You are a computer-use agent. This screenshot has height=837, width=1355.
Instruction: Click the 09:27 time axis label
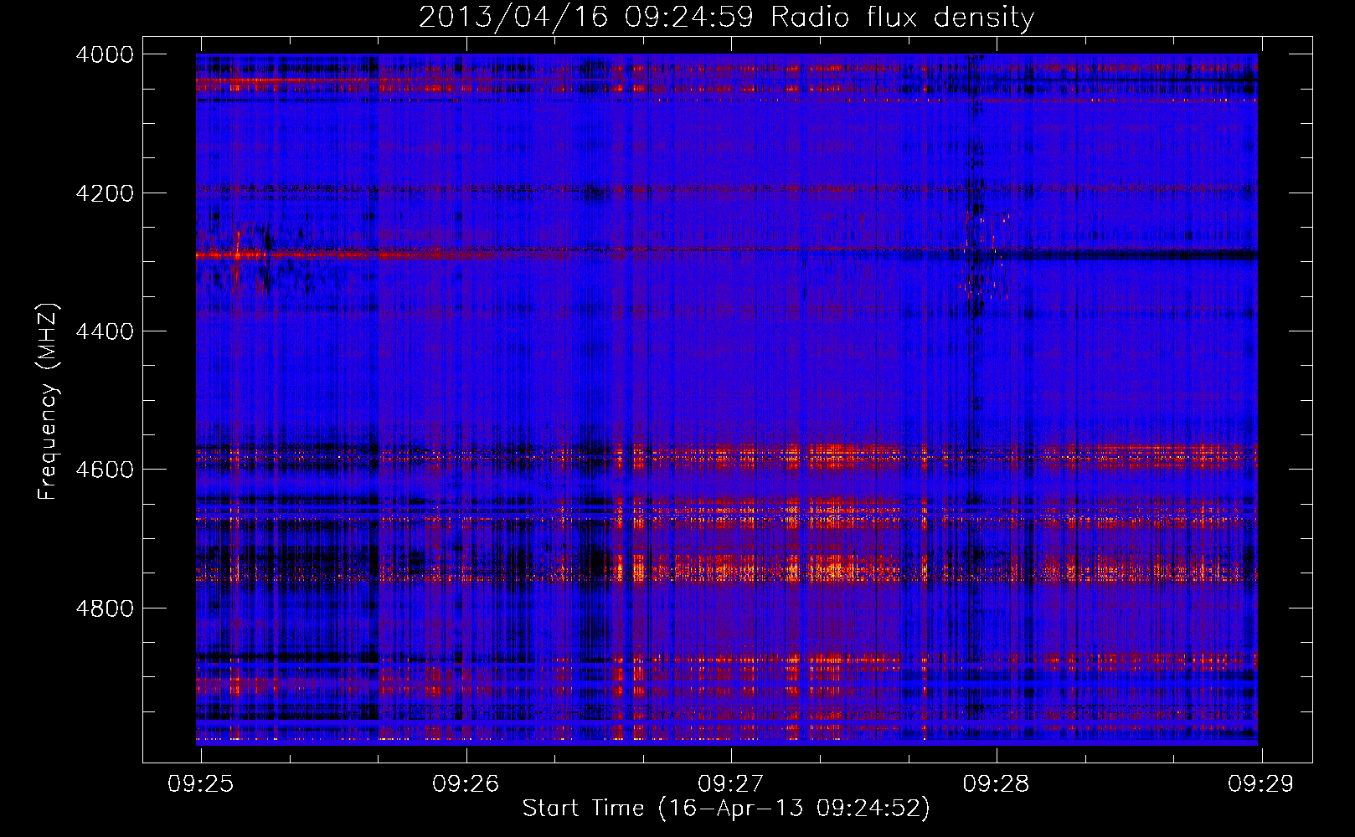731,783
